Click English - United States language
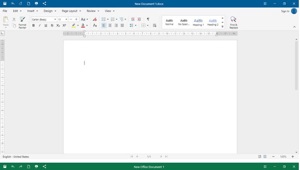 click(16, 156)
